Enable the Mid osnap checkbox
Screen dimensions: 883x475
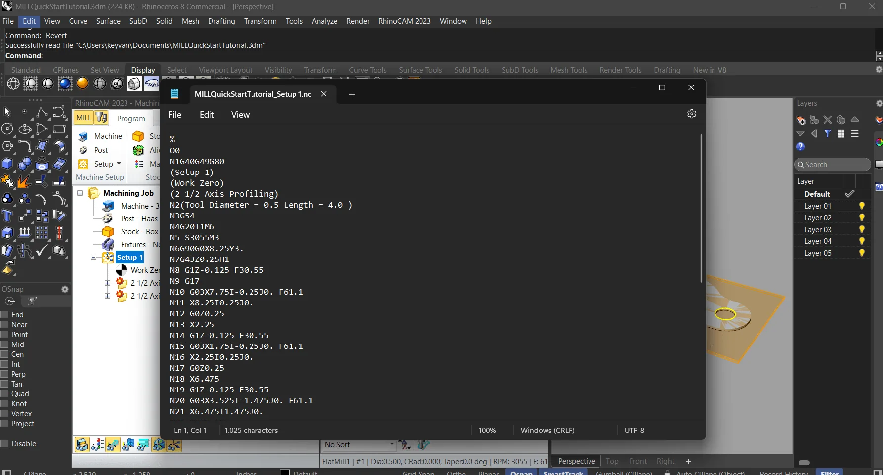click(5, 345)
